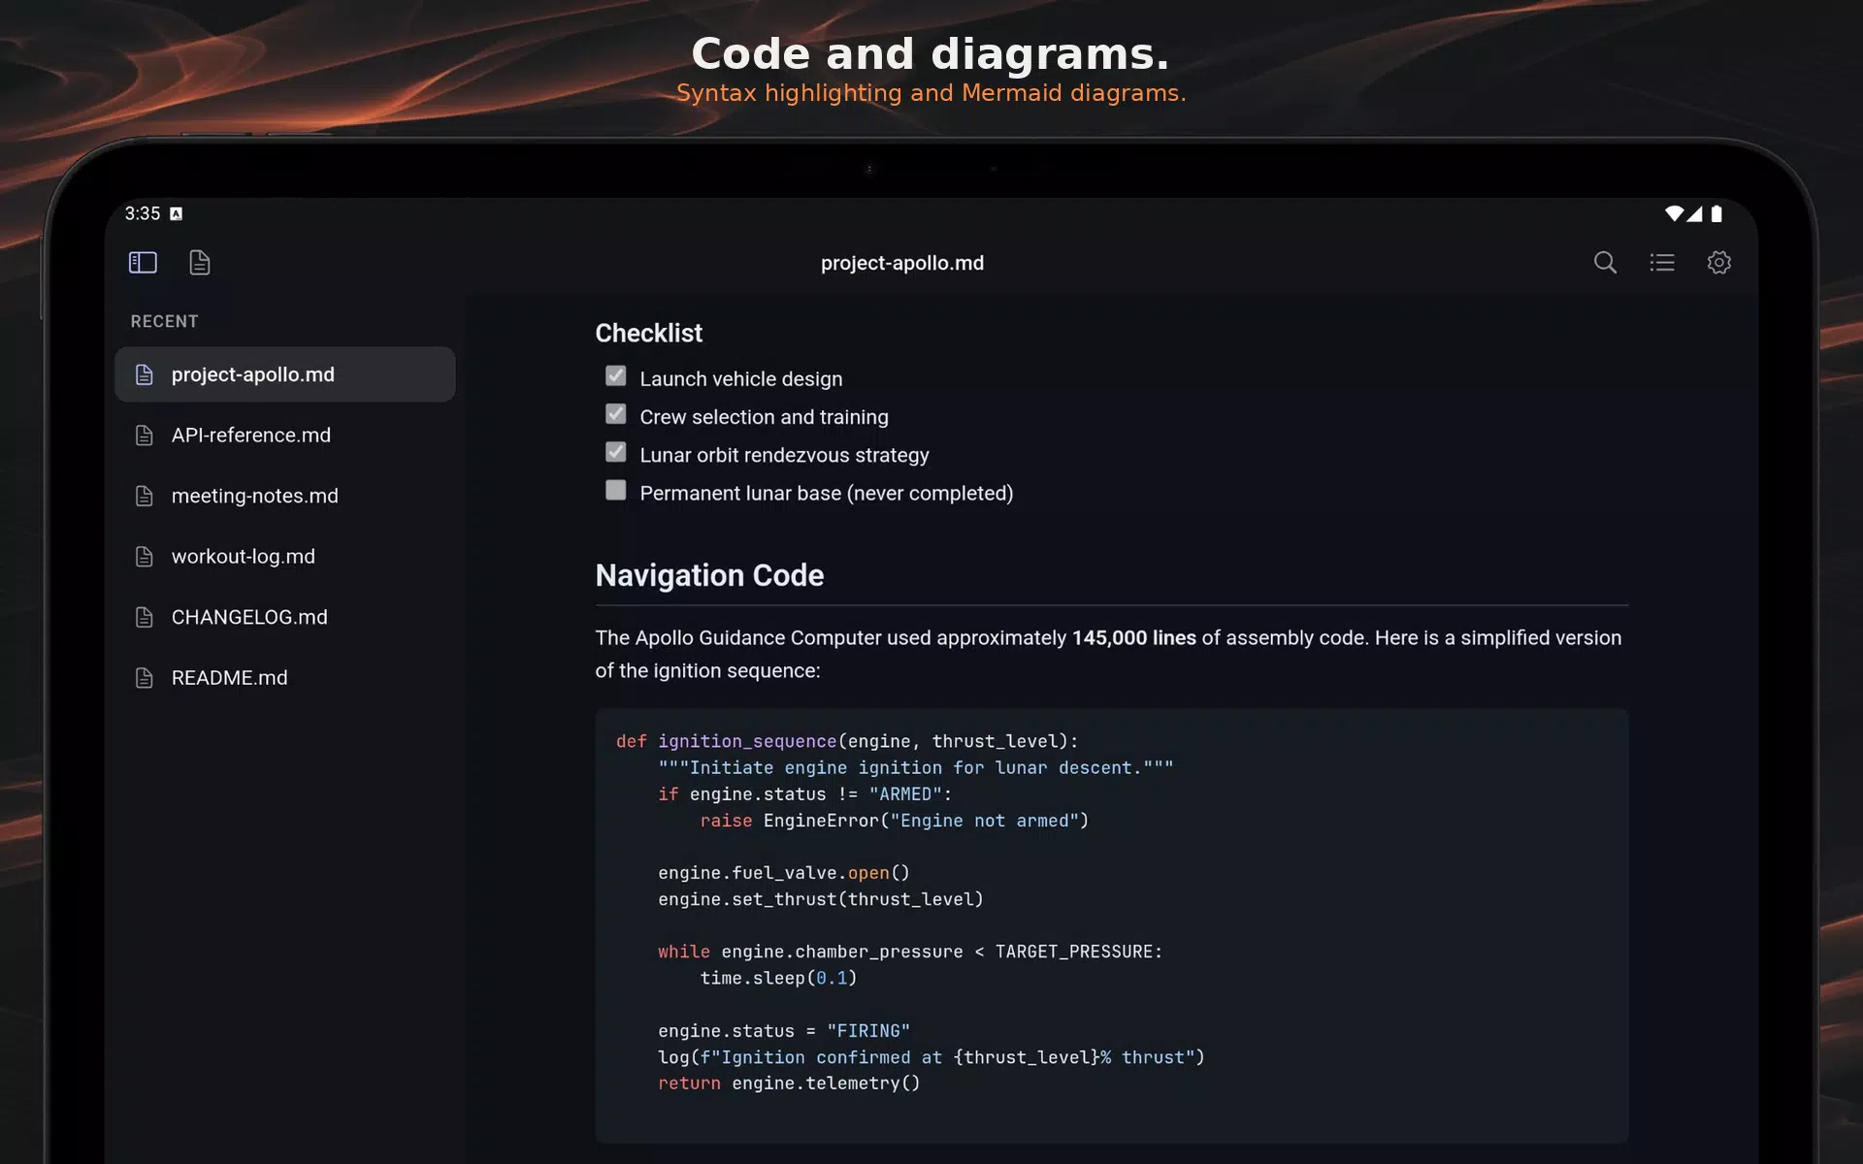The width and height of the screenshot is (1863, 1164).
Task: Open search with the magnifier icon
Action: (1605, 263)
